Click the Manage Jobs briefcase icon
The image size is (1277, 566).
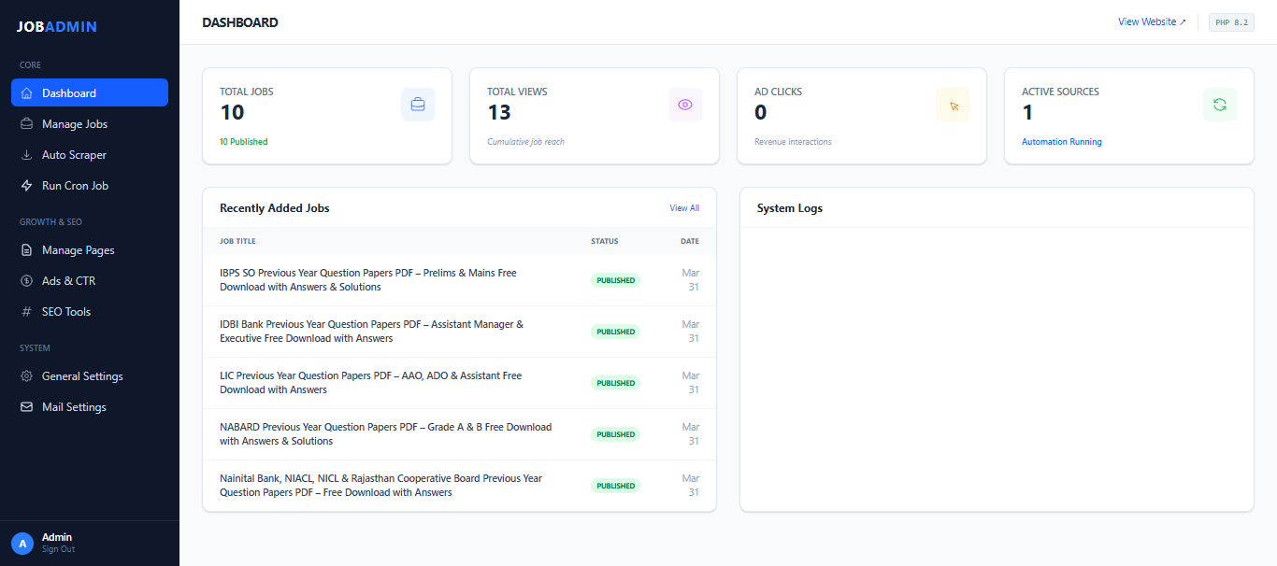pos(25,123)
